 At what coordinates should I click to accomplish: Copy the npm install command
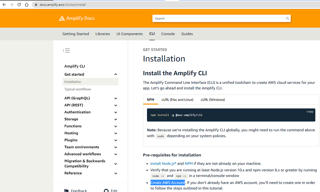coord(310,112)
